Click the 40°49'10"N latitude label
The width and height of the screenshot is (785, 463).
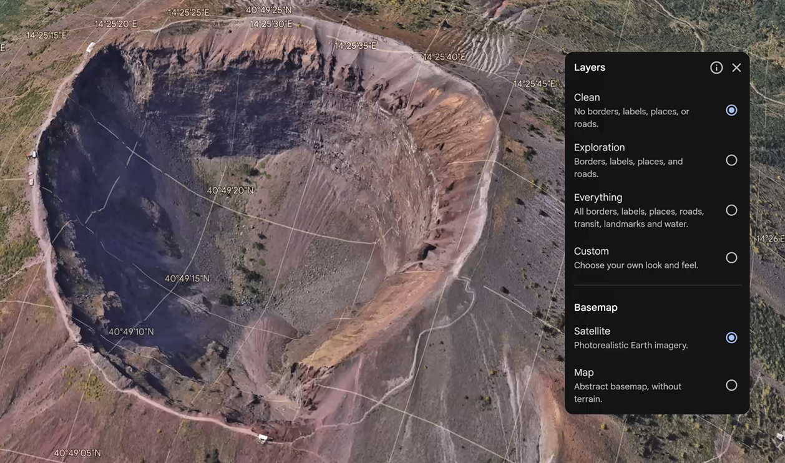click(131, 332)
